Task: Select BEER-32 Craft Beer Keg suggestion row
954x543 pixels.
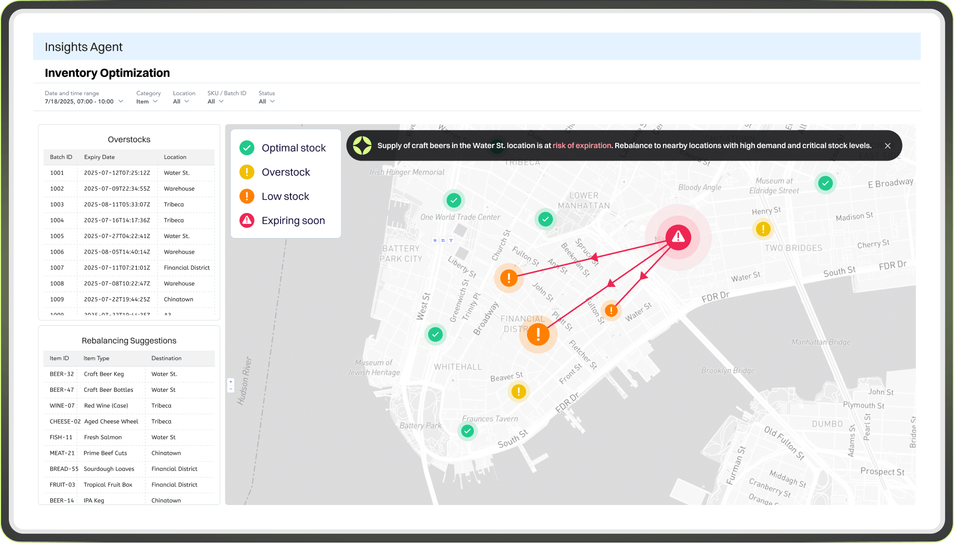Action: point(129,374)
